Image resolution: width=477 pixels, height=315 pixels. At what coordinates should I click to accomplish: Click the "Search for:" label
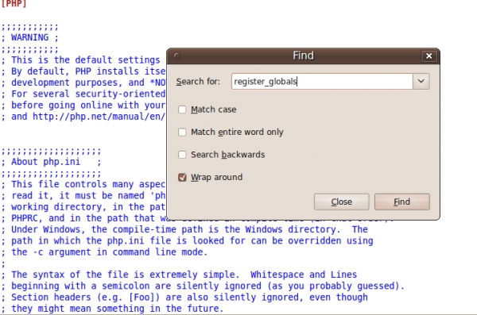coord(198,82)
